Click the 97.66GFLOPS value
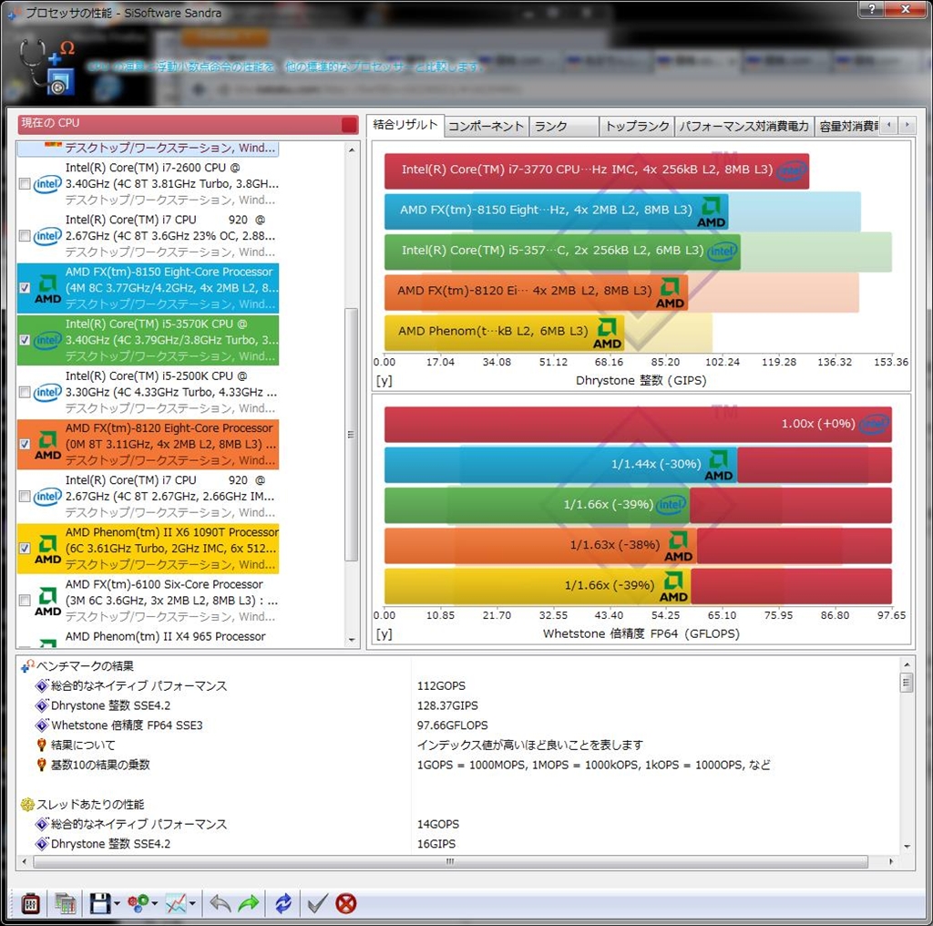This screenshot has width=933, height=926. [452, 725]
